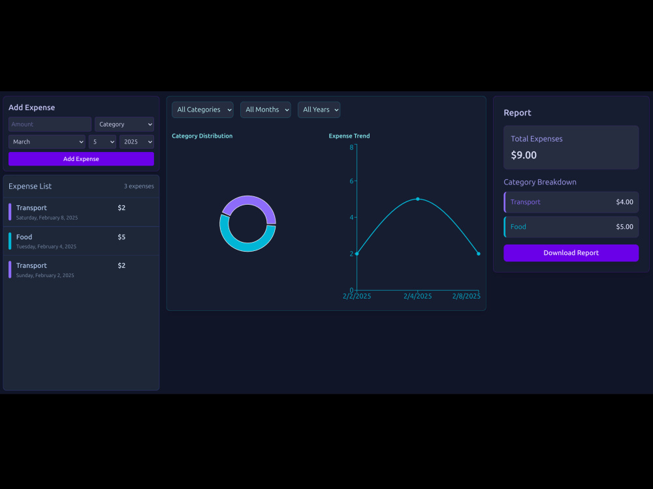Click the Report heading
The width and height of the screenshot is (653, 489).
(517, 113)
